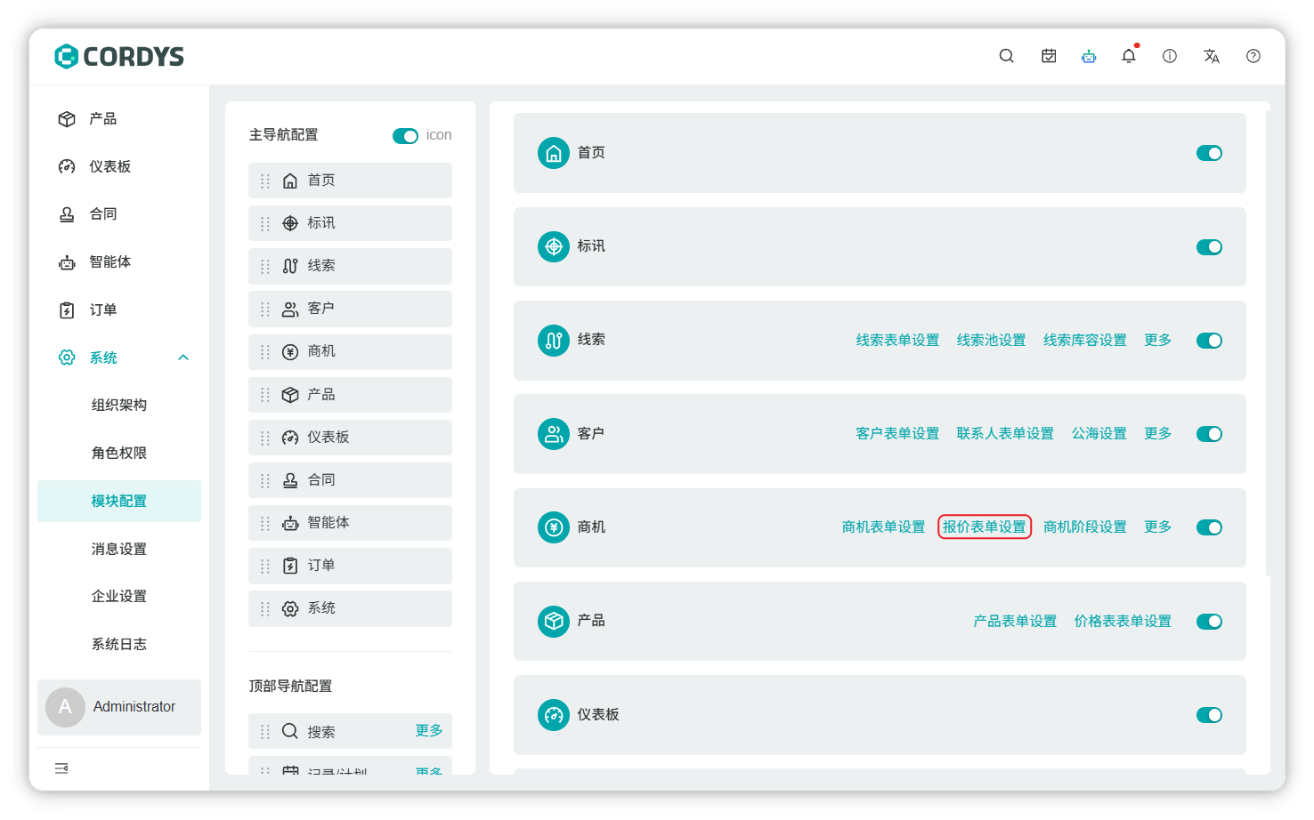1314x820 pixels.
Task: Disable the 首页 module switch
Action: 1209,153
